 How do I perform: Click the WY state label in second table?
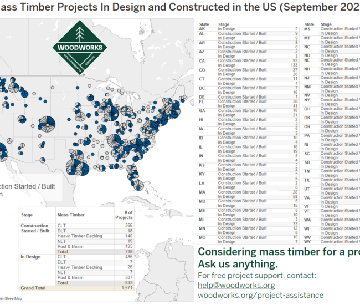(x=307, y=242)
